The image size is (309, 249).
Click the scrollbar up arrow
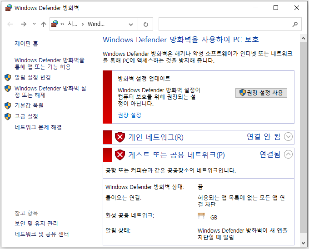[303, 39]
